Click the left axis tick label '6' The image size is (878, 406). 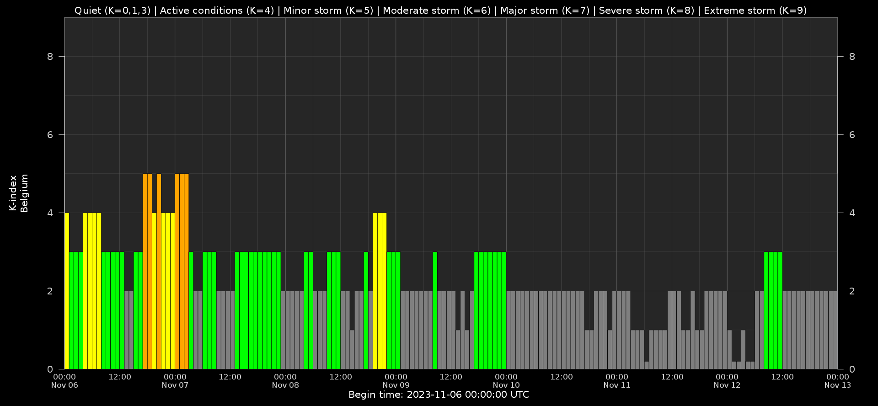pos(50,134)
